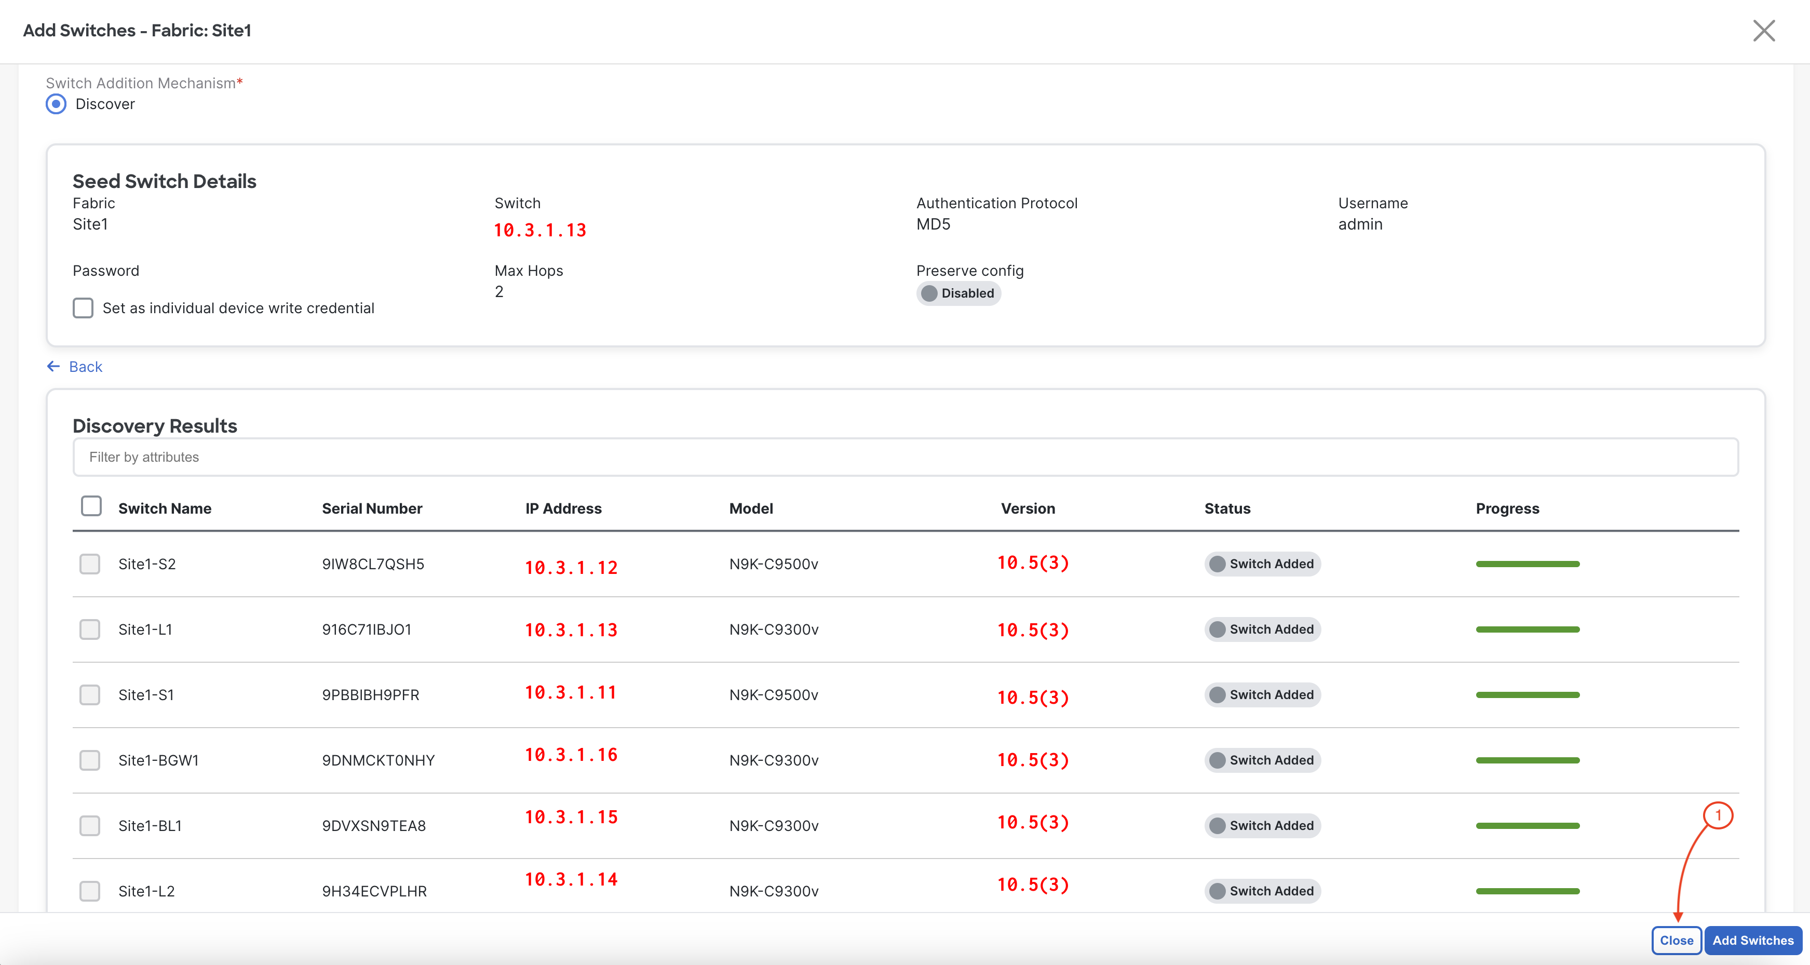Click the Close button
The height and width of the screenshot is (965, 1810).
pos(1676,941)
